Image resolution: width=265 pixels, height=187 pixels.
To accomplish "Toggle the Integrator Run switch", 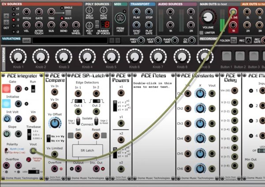I will (x=33, y=89).
